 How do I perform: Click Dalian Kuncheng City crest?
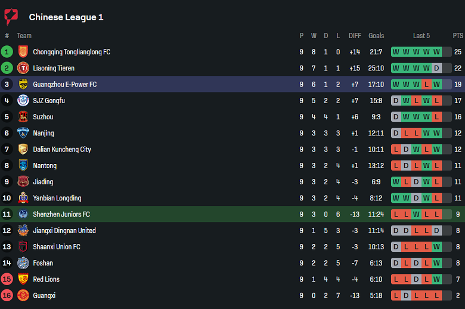pyautogui.click(x=23, y=149)
